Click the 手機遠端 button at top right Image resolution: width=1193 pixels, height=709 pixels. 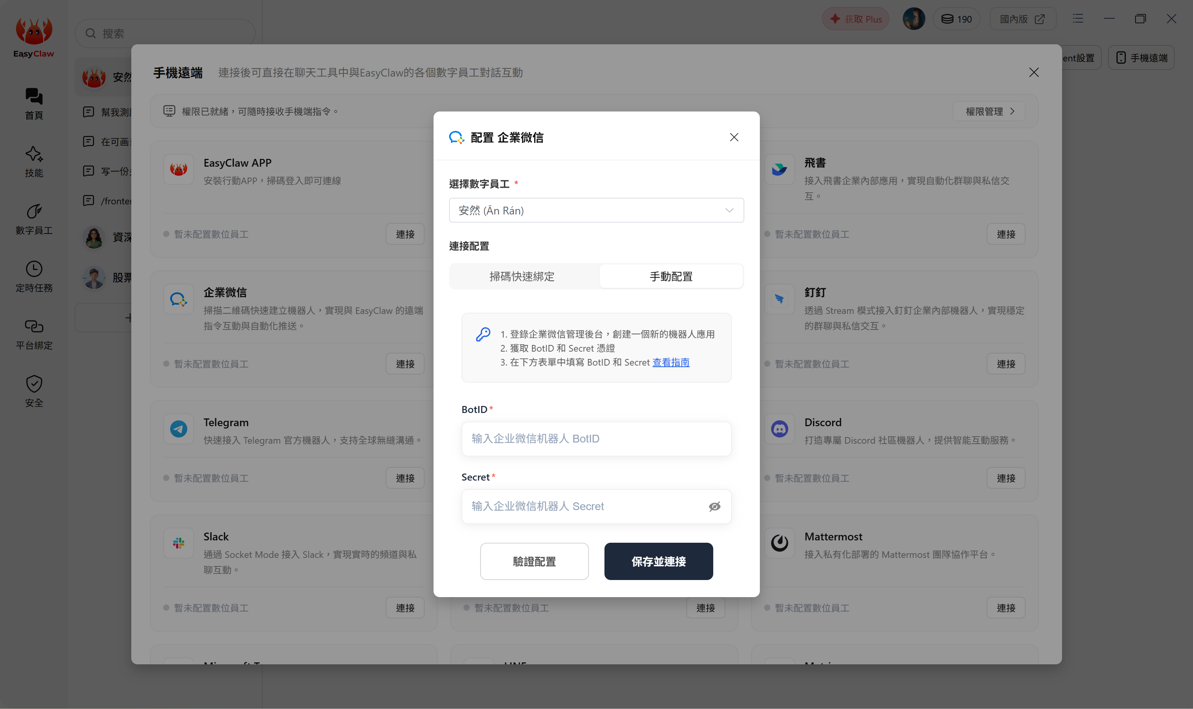pos(1141,58)
